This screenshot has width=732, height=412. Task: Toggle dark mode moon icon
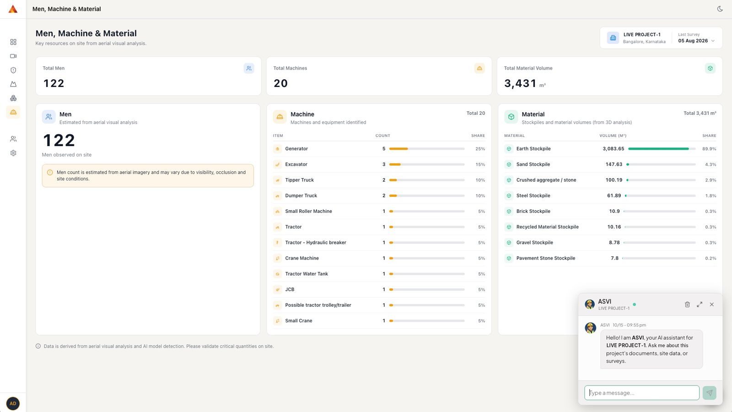(x=720, y=9)
